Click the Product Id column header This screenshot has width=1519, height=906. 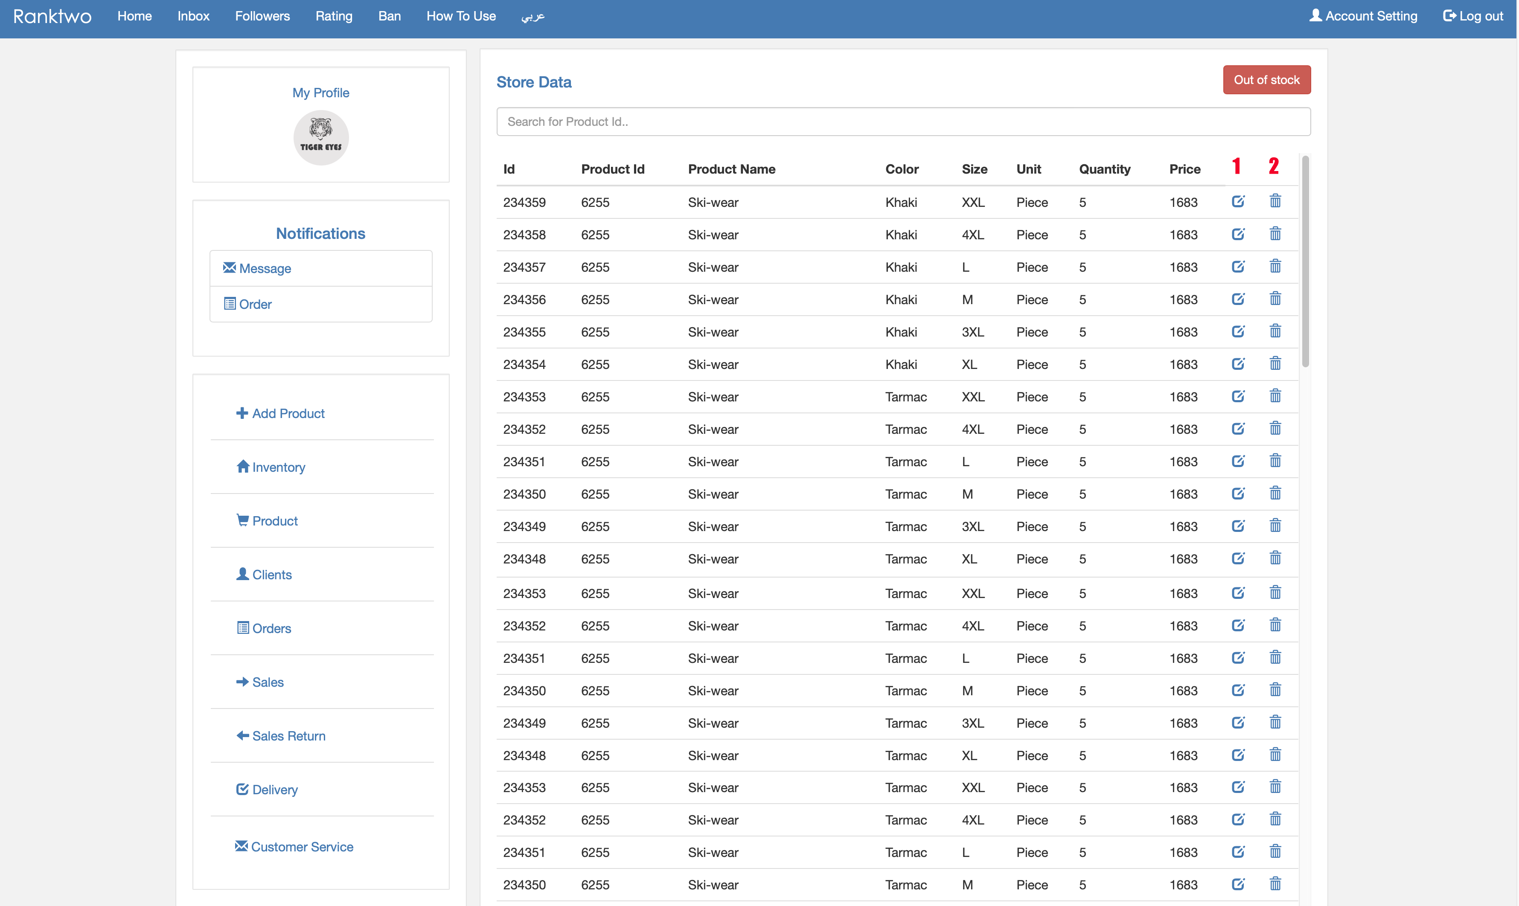(x=612, y=169)
